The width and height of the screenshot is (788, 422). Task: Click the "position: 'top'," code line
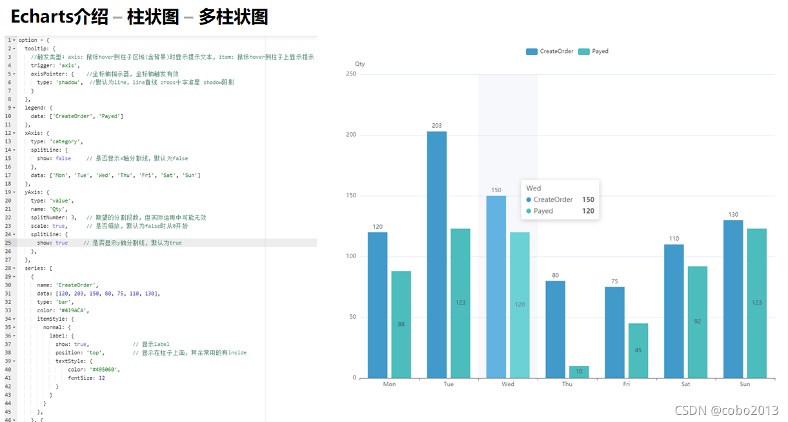tap(81, 353)
